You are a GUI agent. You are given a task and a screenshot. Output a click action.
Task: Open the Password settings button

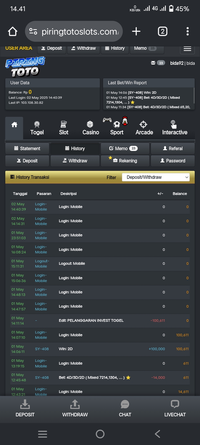172,161
